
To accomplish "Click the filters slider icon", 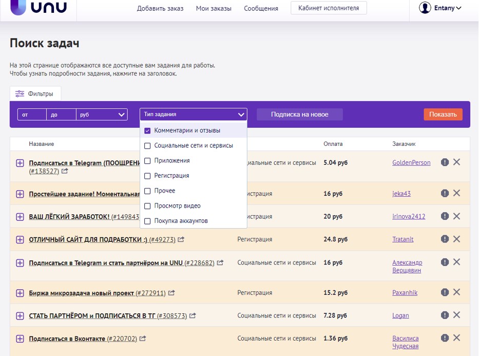I will (20, 93).
